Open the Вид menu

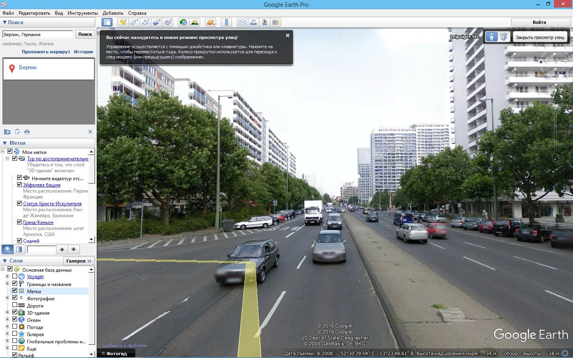pyautogui.click(x=59, y=13)
